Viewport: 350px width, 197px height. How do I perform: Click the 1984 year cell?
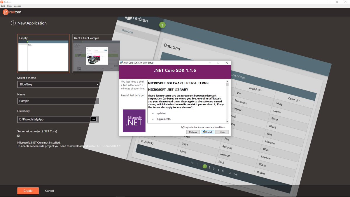click(x=183, y=152)
